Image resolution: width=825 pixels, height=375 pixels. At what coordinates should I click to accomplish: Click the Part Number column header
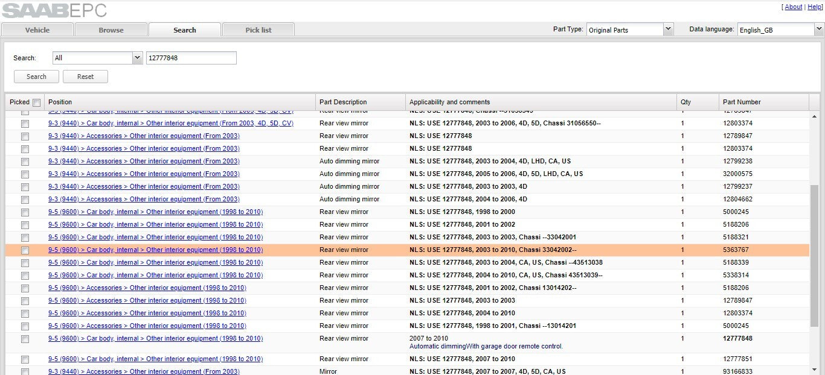[x=764, y=102]
